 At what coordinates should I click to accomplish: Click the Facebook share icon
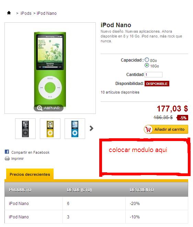pyautogui.click(x=7, y=152)
